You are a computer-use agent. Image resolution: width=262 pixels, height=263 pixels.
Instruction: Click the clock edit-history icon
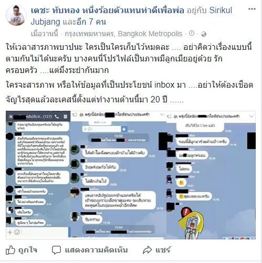pos(192,34)
